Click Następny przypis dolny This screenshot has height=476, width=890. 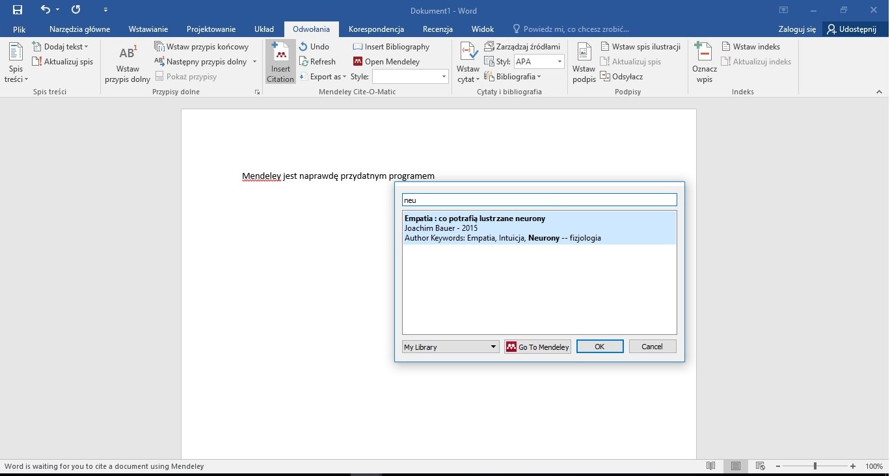tap(201, 62)
